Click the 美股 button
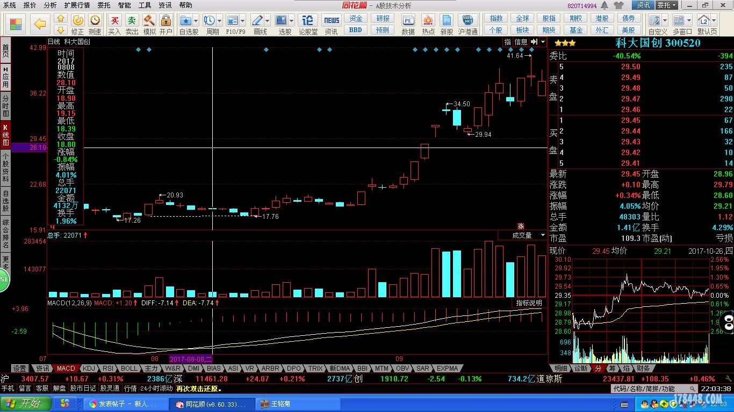Screen dimensions: 734x412 [x=628, y=30]
